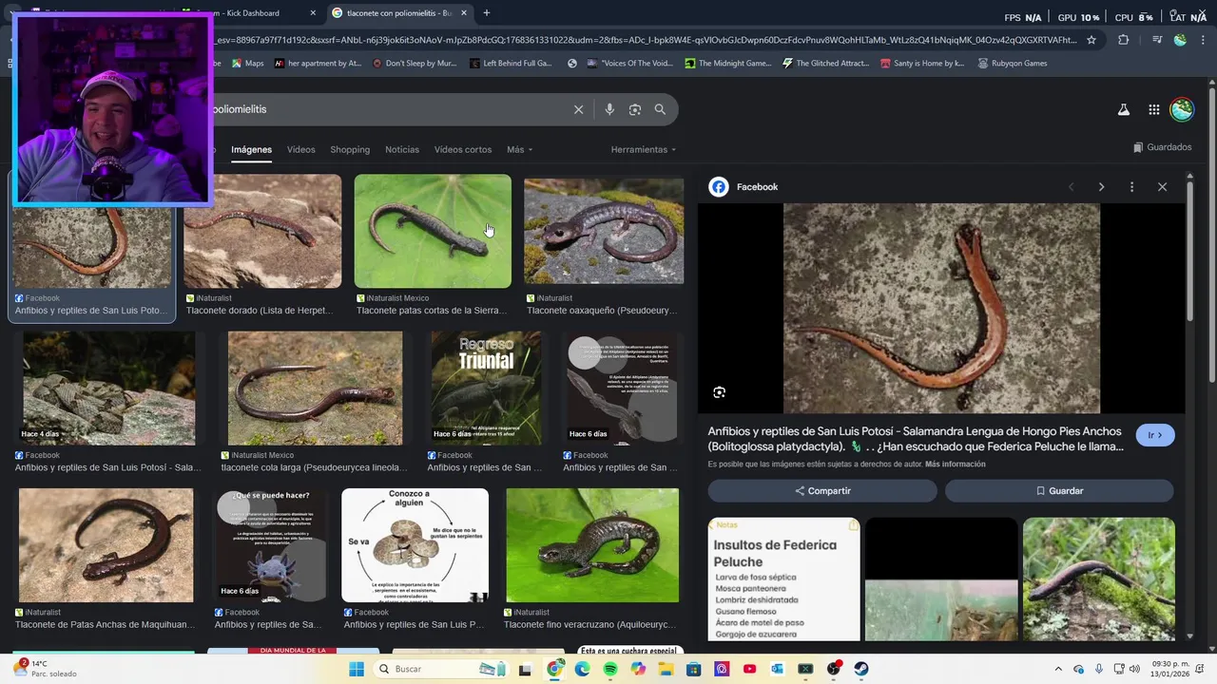Open the weather widget showing 14°C
Screen dimensions: 1217x684
tap(44, 669)
